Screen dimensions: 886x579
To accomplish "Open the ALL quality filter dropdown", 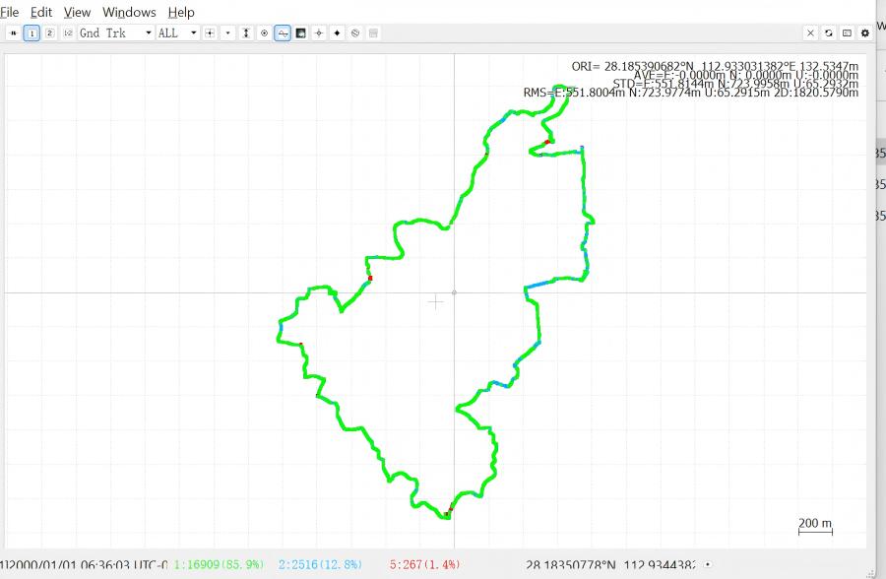I will coord(177,32).
